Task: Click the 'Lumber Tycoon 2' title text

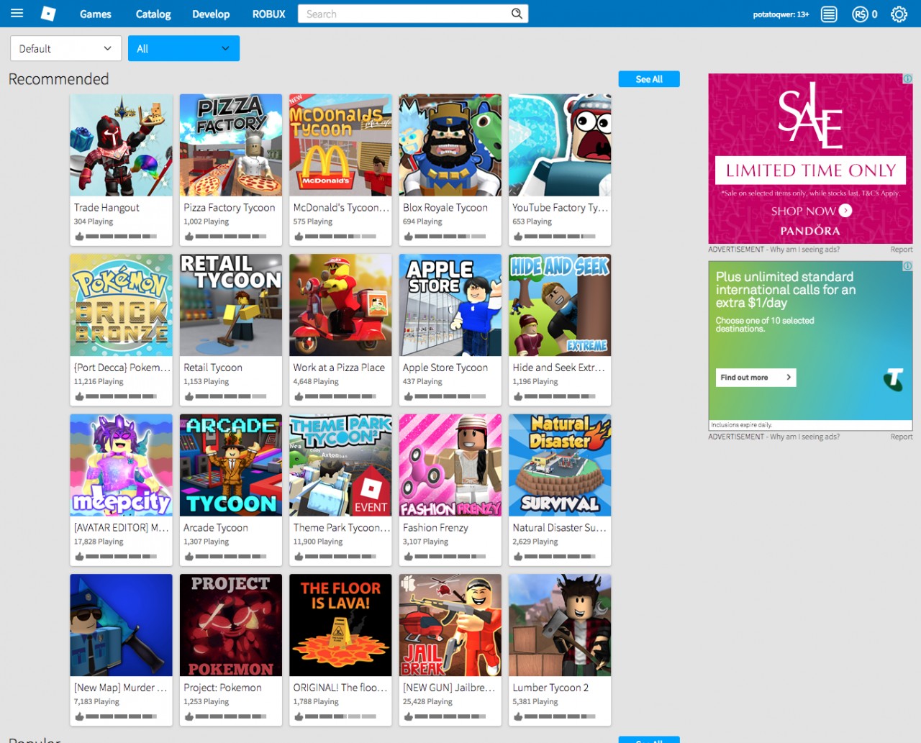Action: click(550, 688)
